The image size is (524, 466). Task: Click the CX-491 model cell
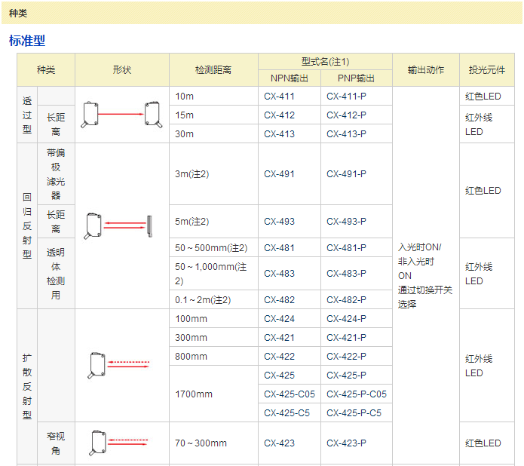coord(280,174)
